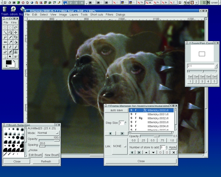Select the rectangular selection tool

tap(5, 27)
